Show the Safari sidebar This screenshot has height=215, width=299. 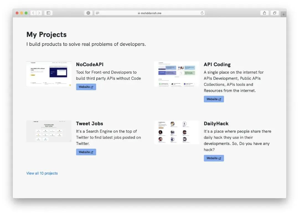point(48,13)
